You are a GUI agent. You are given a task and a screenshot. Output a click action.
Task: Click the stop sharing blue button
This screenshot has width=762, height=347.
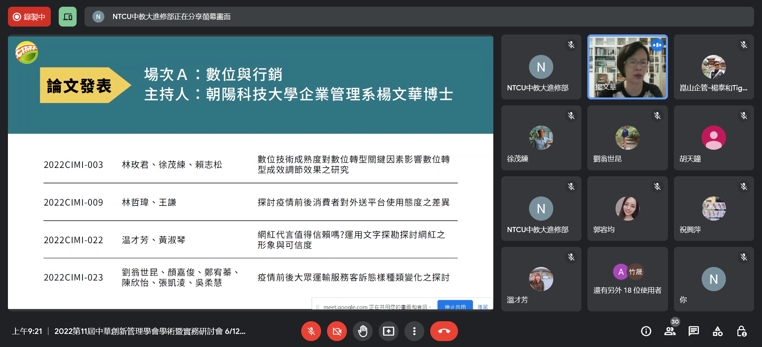pyautogui.click(x=455, y=306)
